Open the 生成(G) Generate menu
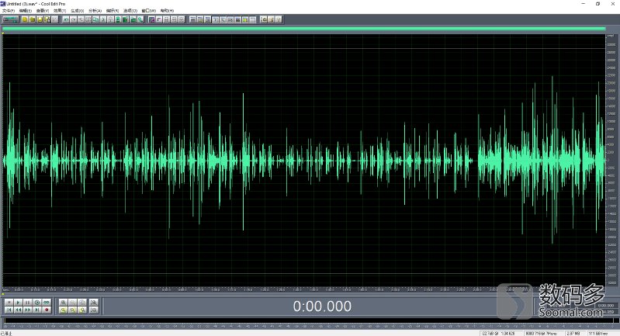The width and height of the screenshot is (620, 336). (77, 11)
